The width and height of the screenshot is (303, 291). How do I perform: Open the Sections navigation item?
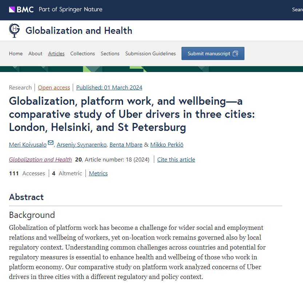point(110,53)
